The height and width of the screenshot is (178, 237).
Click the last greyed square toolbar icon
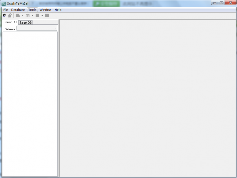(47, 15)
